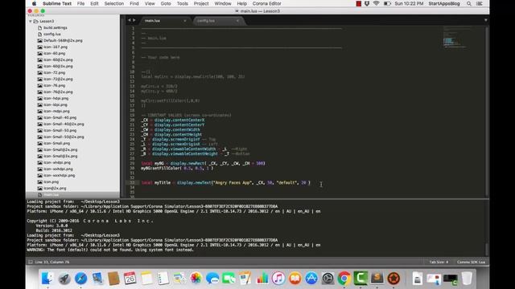This screenshot has width=515, height=289.
Task: Click the clock showing Sun 10:22 PM
Action: point(409,3)
